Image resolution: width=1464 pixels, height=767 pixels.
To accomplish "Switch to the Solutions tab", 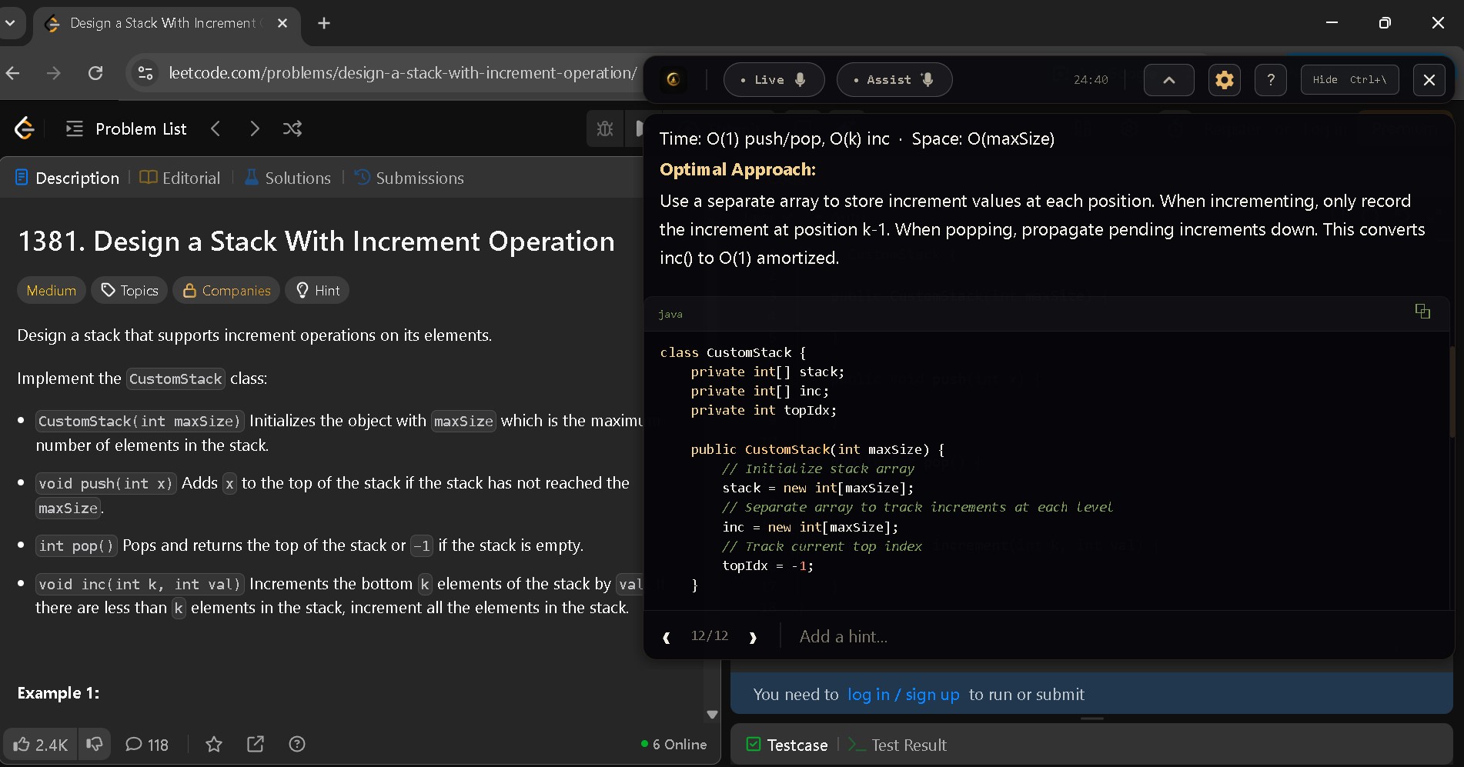I will click(x=288, y=178).
